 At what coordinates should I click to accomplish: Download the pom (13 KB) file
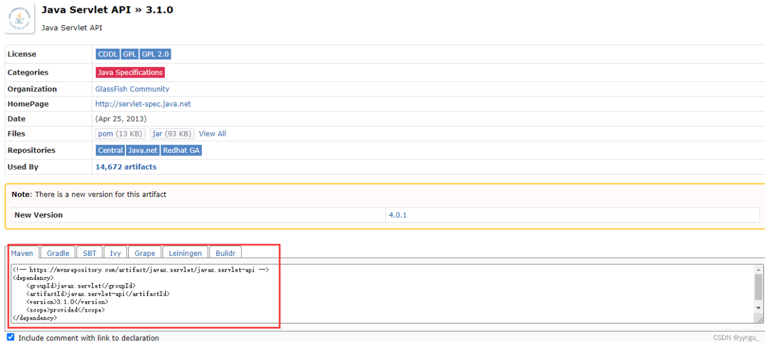pos(121,134)
